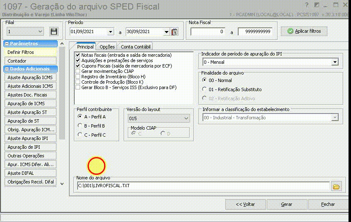Enable Controle de Produção (Bloco K)
Image resolution: width=351 pixels, height=222 pixels.
coord(78,82)
